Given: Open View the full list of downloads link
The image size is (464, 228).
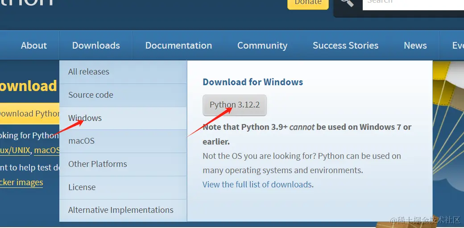Looking at the screenshot, I should 257,184.
